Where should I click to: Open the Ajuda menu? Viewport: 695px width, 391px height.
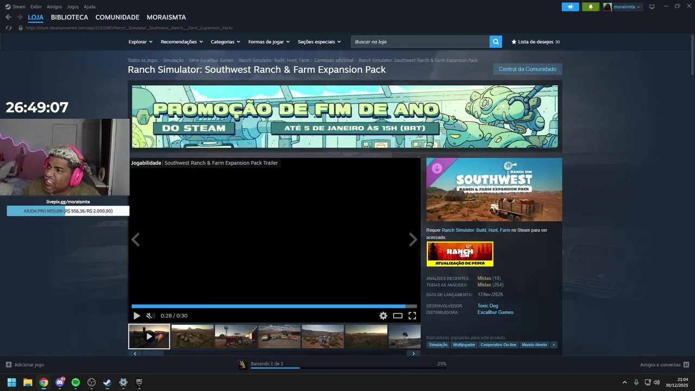(x=90, y=7)
